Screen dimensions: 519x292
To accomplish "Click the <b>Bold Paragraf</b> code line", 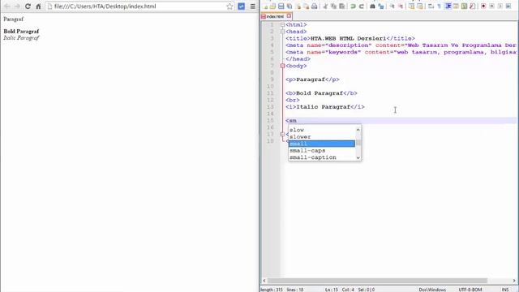I will (321, 93).
